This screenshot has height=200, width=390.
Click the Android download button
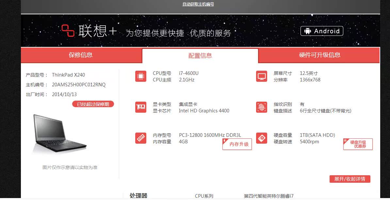[322, 31]
